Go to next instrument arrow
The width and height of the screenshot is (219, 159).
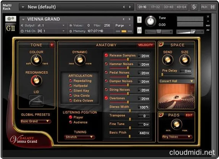coord(130,19)
